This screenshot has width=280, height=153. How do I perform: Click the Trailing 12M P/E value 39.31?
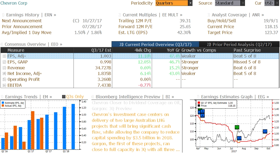[x=185, y=21]
